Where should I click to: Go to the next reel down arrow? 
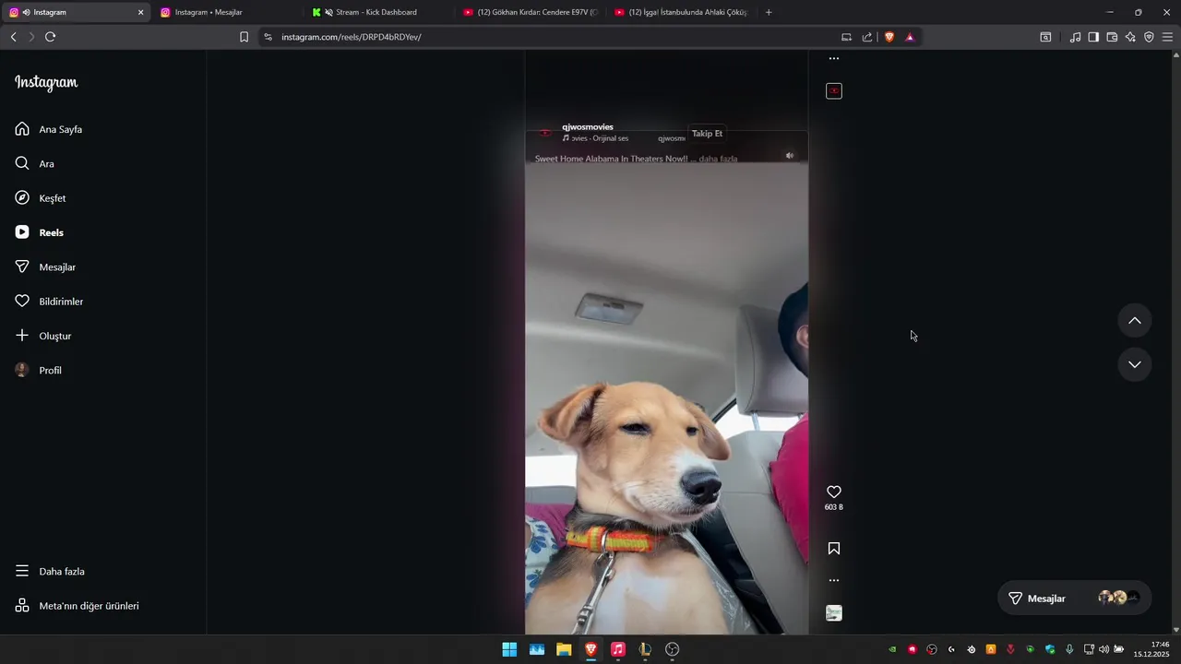point(1135,364)
